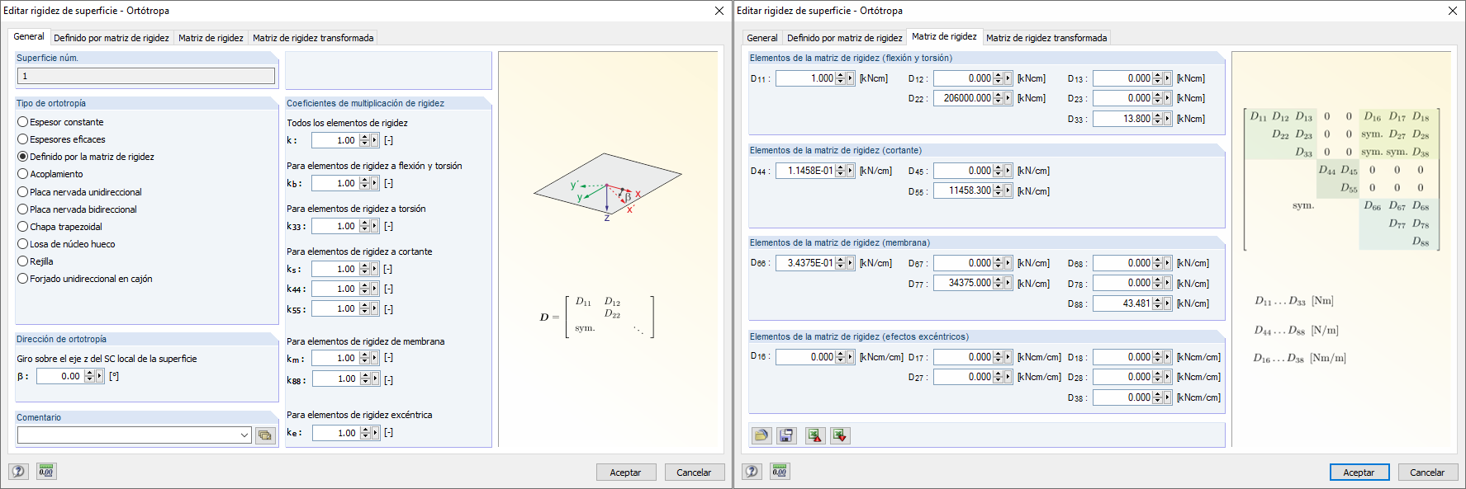
Task: Step the ke eccentric coefficient spinner
Action: tap(364, 433)
